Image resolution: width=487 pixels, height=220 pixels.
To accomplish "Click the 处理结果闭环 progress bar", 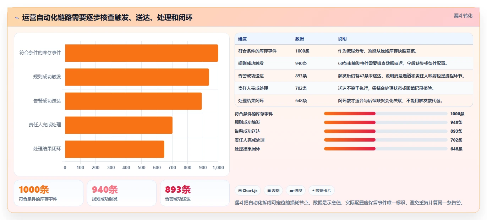I will click(385, 149).
